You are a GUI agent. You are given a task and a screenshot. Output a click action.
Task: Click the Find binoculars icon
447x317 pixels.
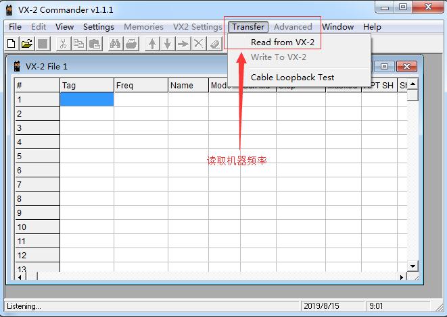(x=115, y=44)
